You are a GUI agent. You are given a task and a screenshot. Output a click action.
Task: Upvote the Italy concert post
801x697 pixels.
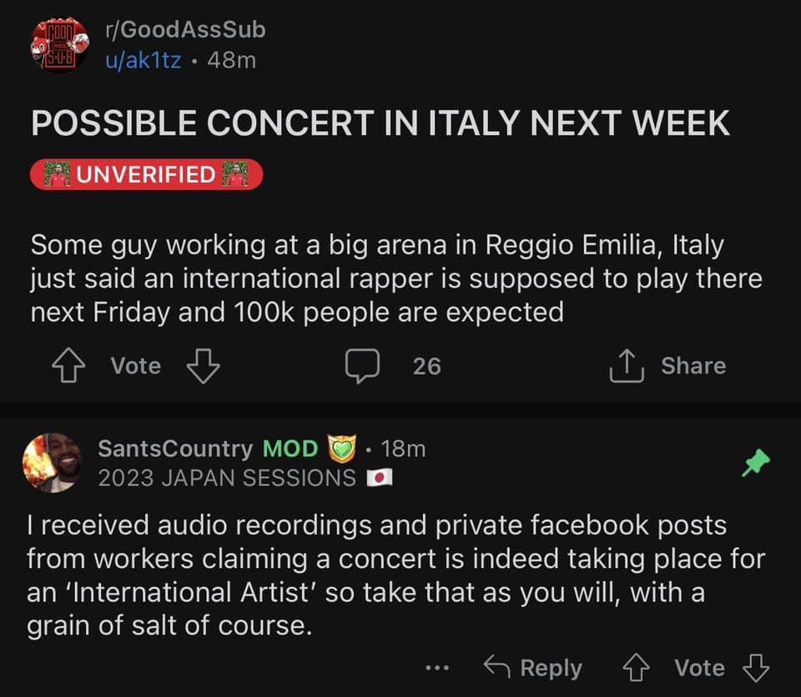[68, 366]
